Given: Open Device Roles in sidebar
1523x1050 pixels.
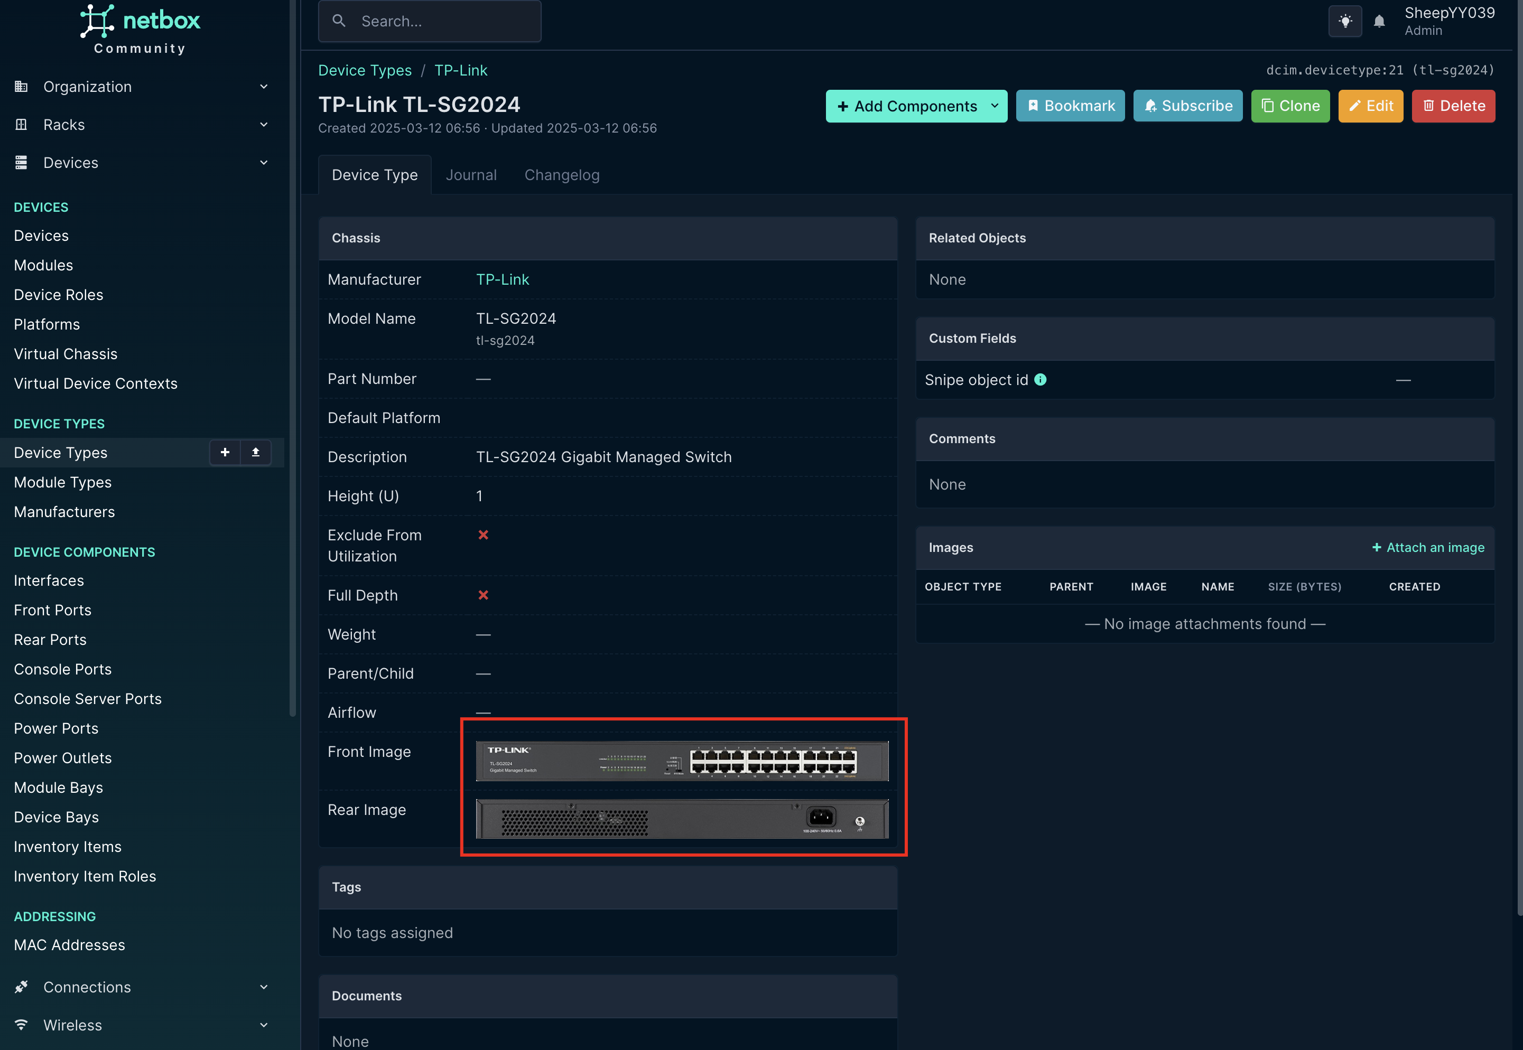Looking at the screenshot, I should point(59,295).
